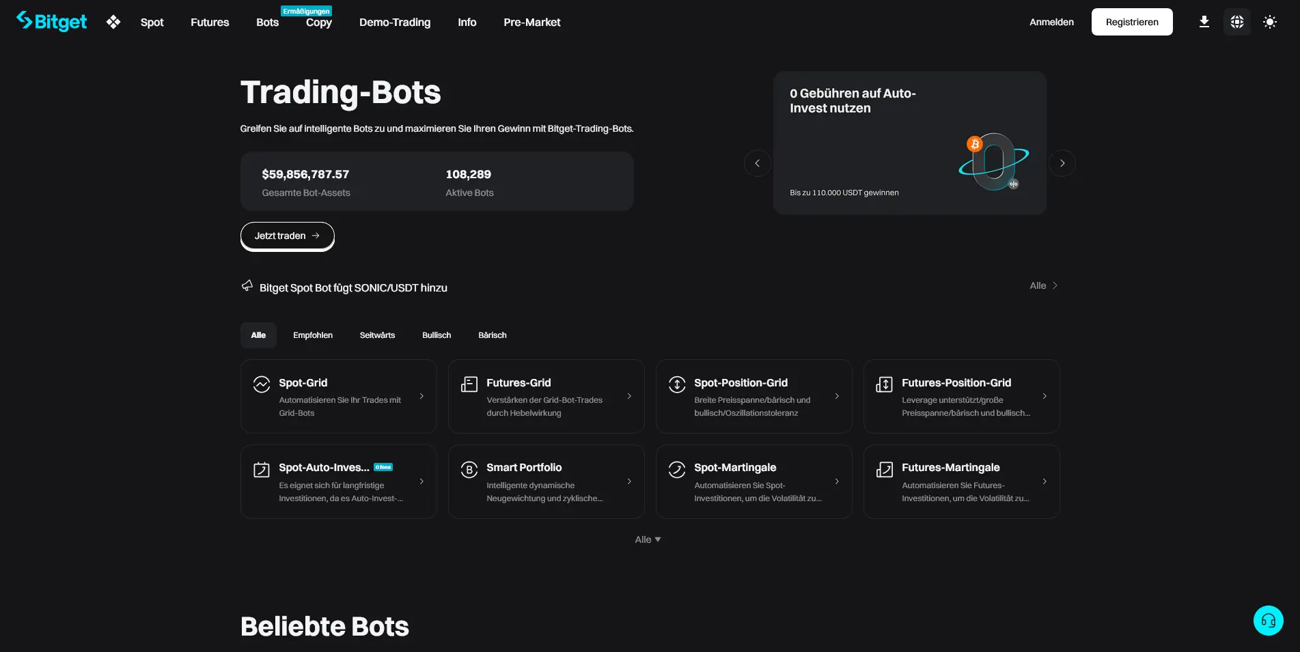Image resolution: width=1300 pixels, height=652 pixels.
Task: Open Pre-Market menu item
Action: (x=532, y=22)
